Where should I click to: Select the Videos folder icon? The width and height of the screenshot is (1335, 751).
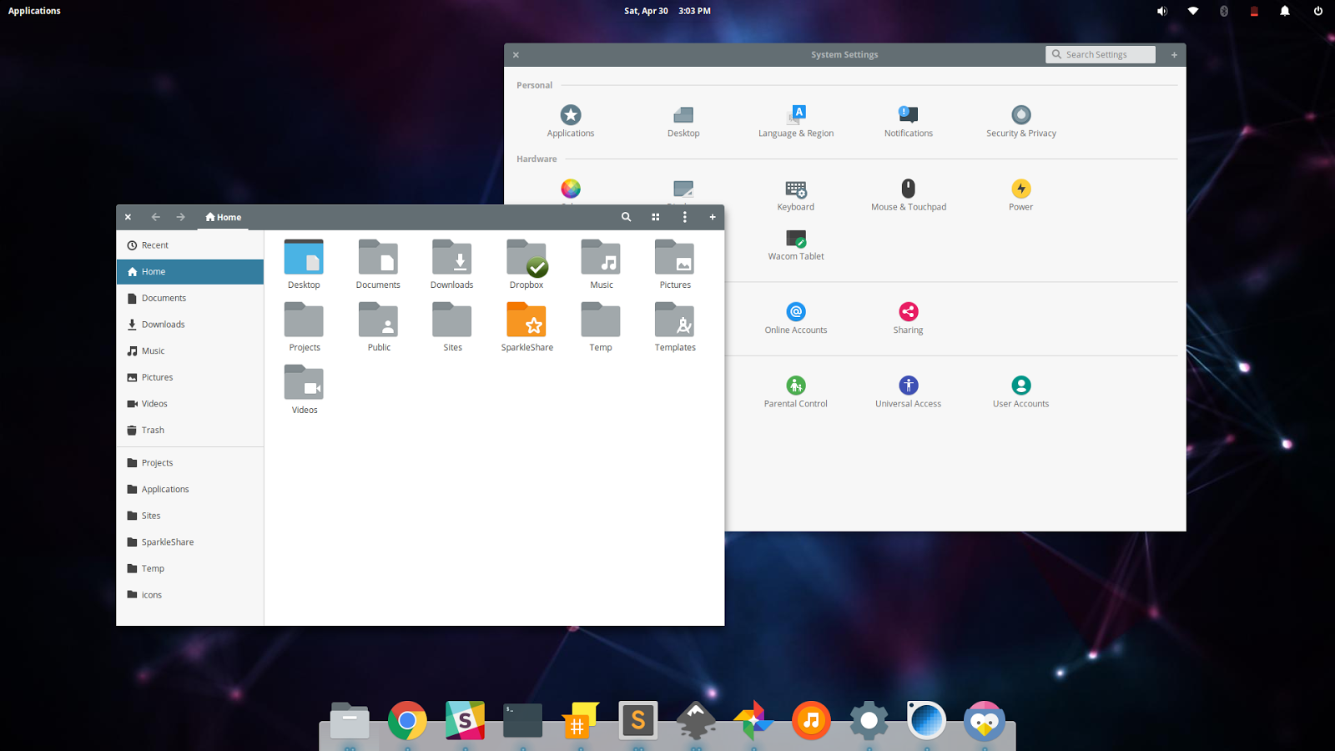point(304,383)
